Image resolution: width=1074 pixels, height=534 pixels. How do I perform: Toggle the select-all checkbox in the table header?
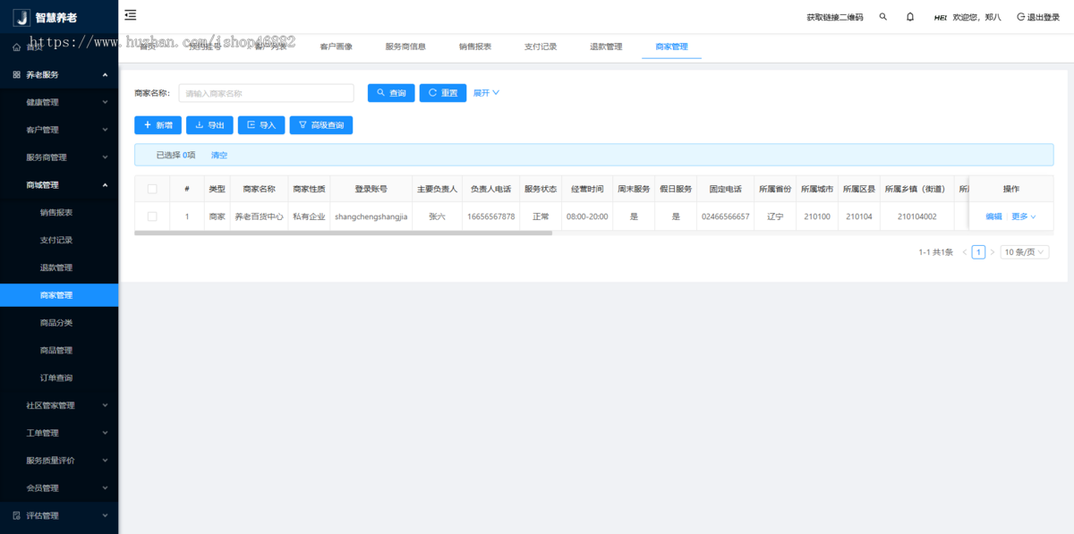pos(152,189)
